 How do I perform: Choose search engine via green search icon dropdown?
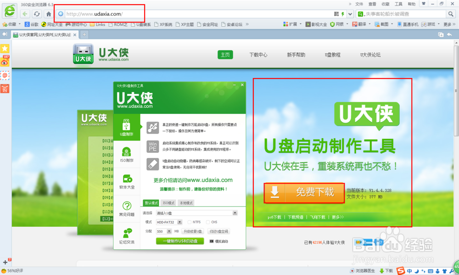(x=361, y=14)
